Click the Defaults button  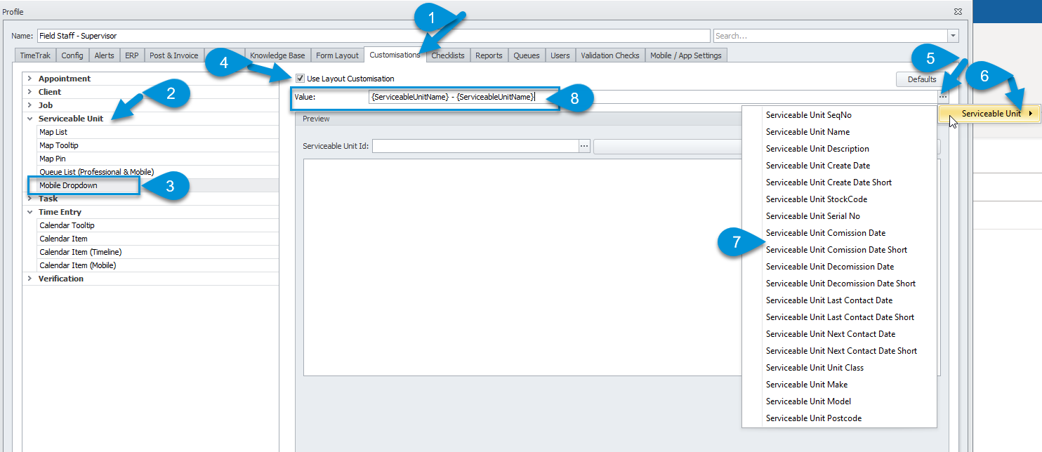[920, 79]
